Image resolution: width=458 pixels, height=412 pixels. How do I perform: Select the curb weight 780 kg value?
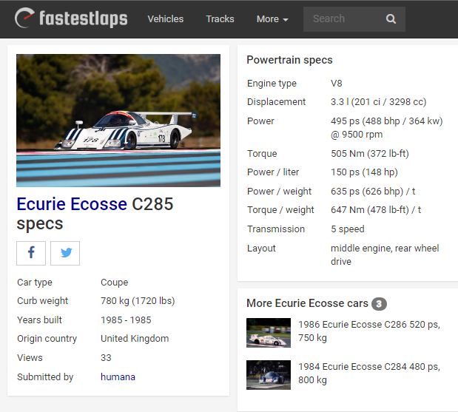(138, 300)
